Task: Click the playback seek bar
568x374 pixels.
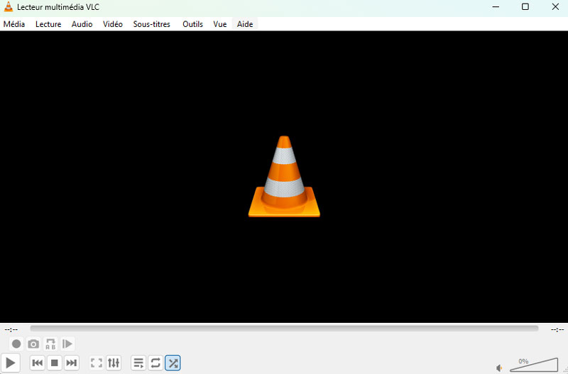Action: pyautogui.click(x=284, y=329)
